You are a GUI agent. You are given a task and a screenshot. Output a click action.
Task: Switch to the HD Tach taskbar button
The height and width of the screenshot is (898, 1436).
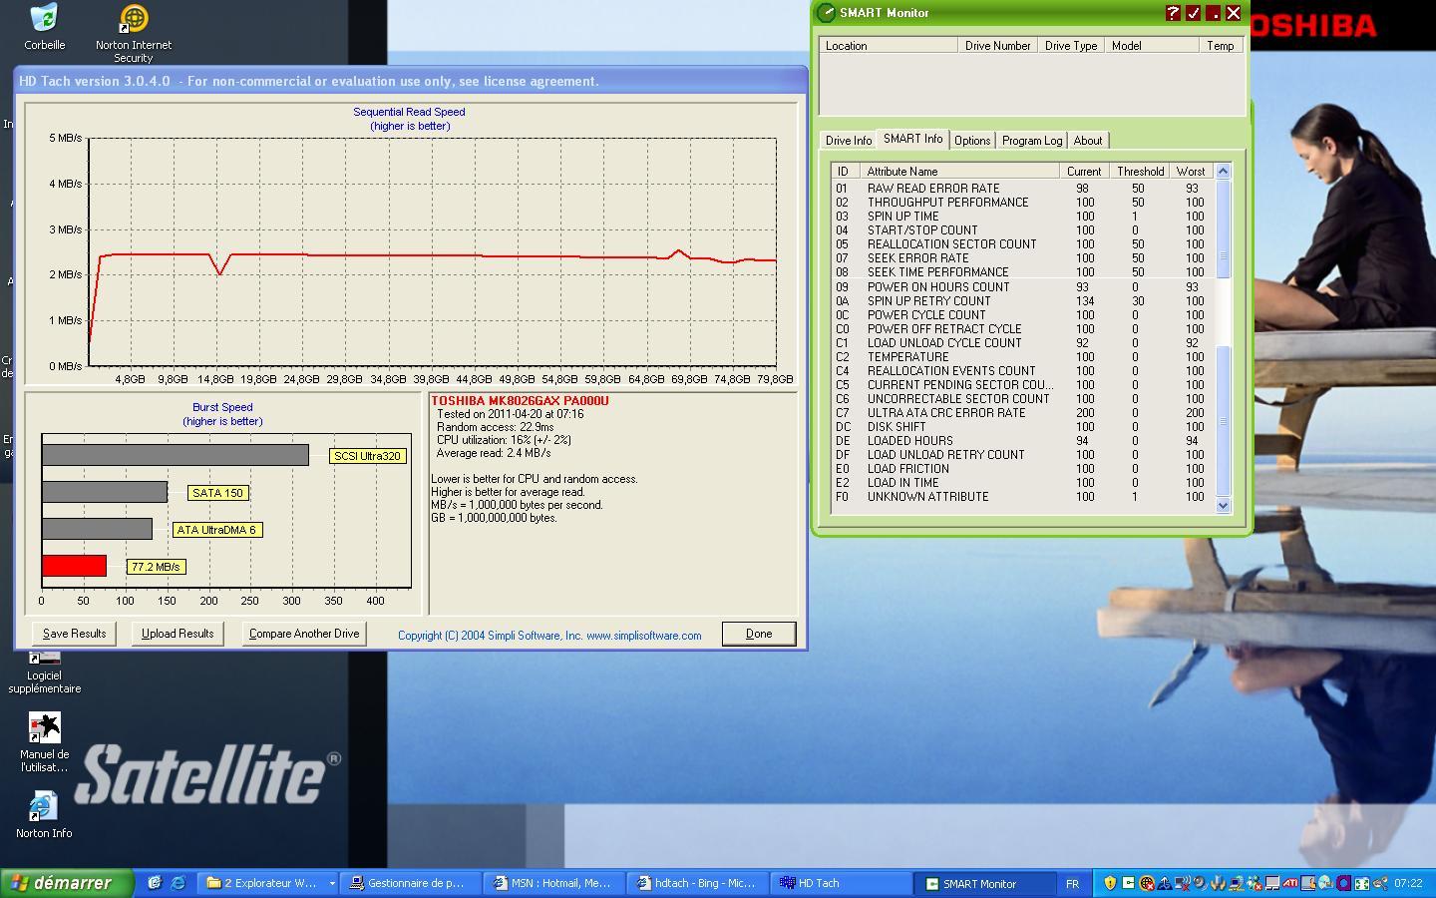843,883
